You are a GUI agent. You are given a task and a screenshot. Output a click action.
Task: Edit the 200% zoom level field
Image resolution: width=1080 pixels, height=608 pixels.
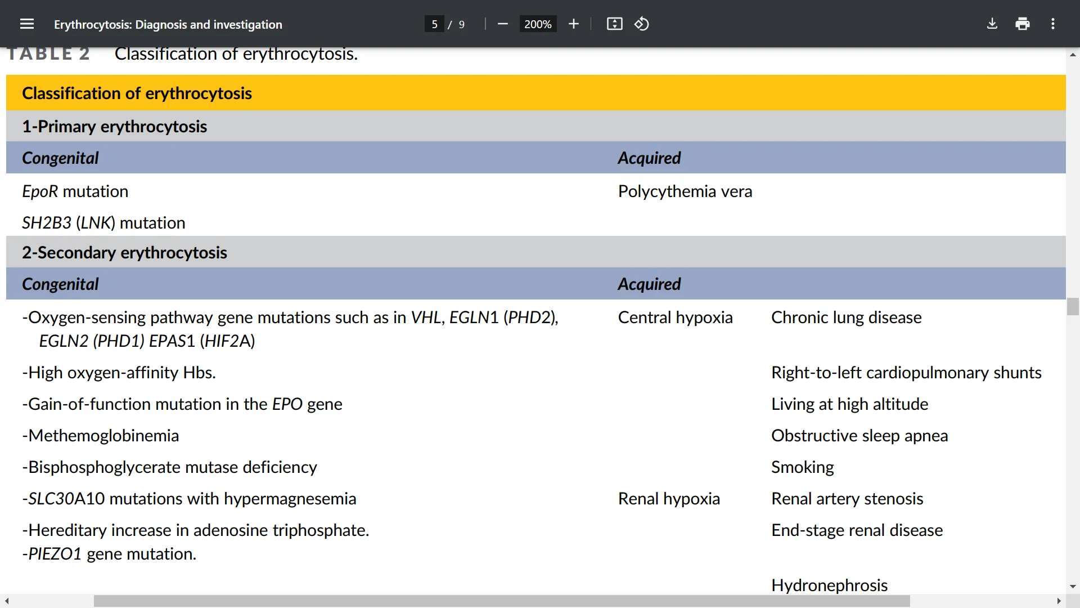coord(538,24)
